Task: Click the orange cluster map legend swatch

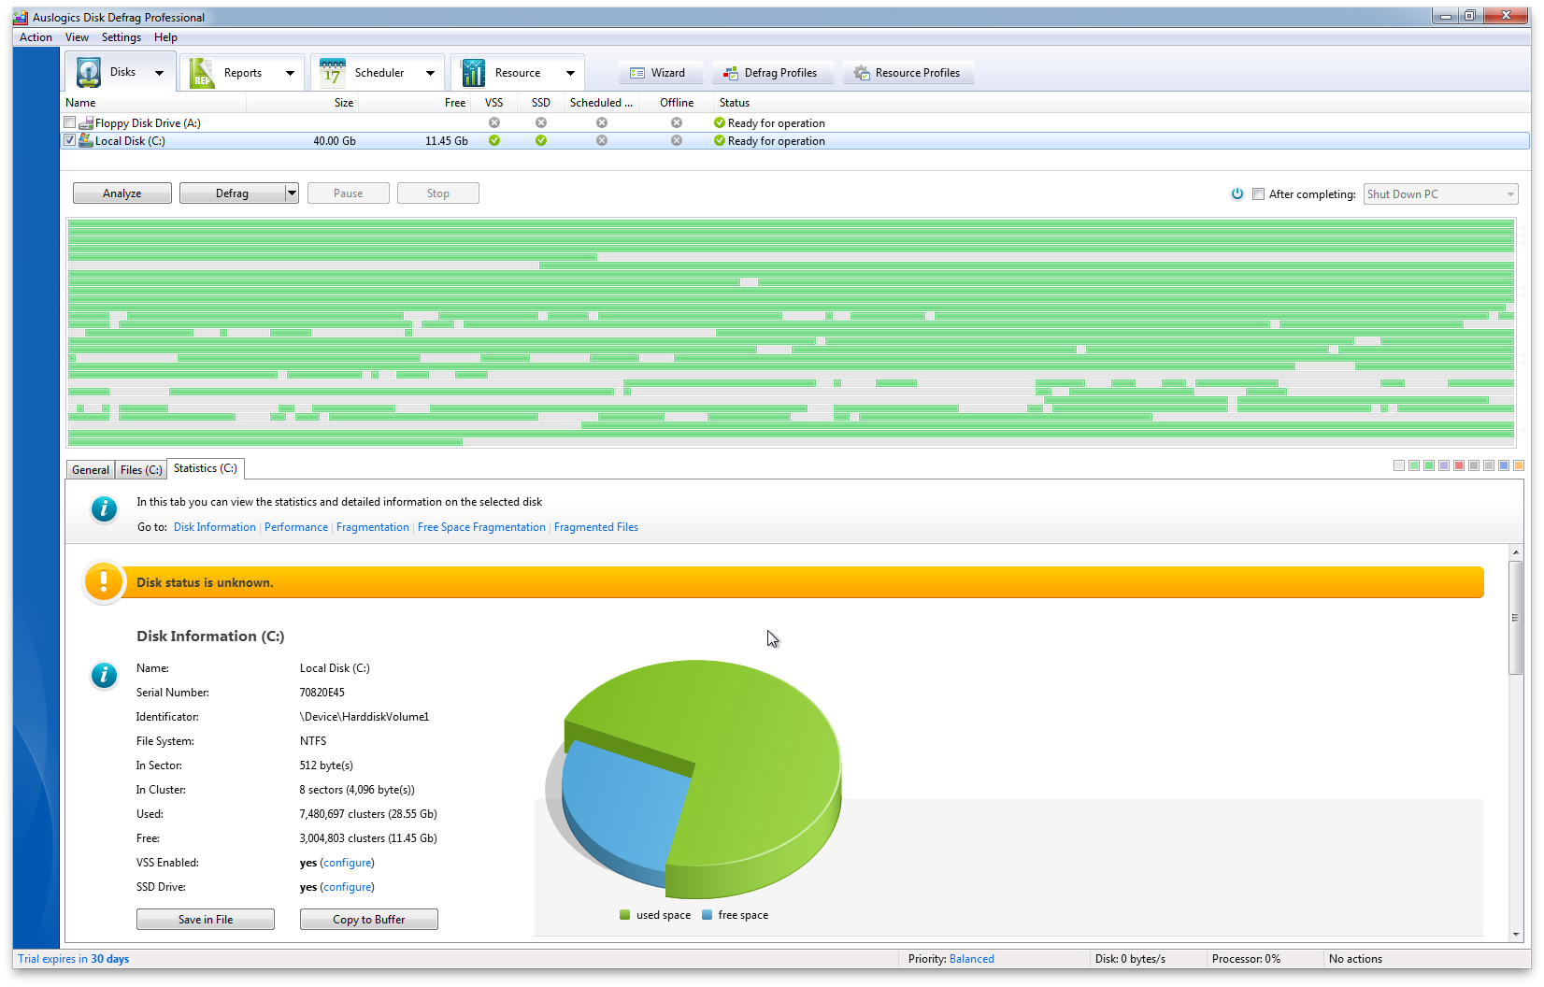Action: (x=1519, y=465)
